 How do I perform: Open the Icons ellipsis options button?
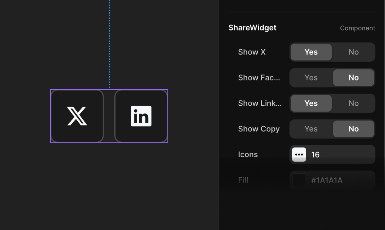click(x=299, y=155)
